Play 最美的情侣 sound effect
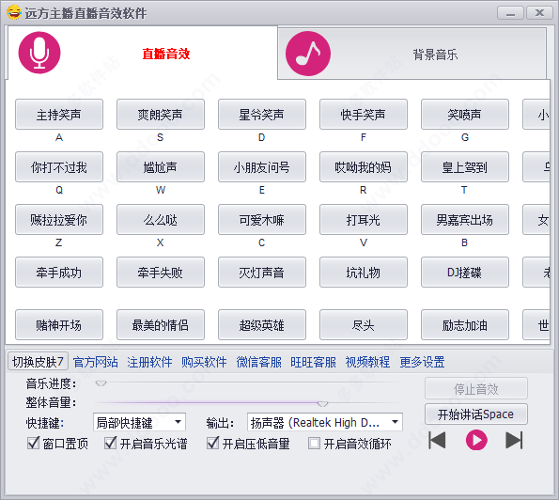The width and height of the screenshot is (559, 500). point(161,325)
